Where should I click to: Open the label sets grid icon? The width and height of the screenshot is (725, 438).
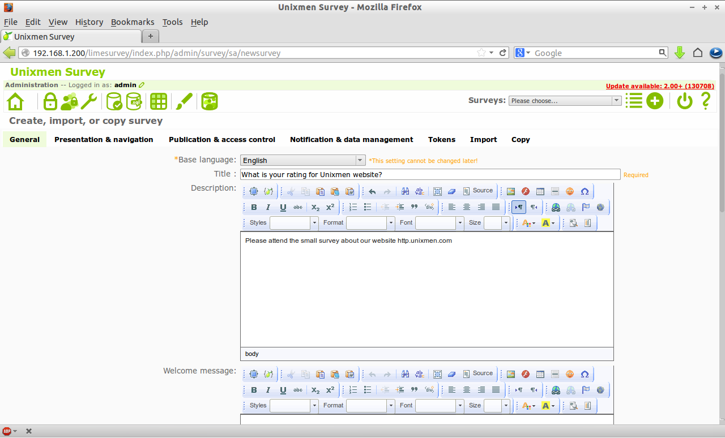159,101
